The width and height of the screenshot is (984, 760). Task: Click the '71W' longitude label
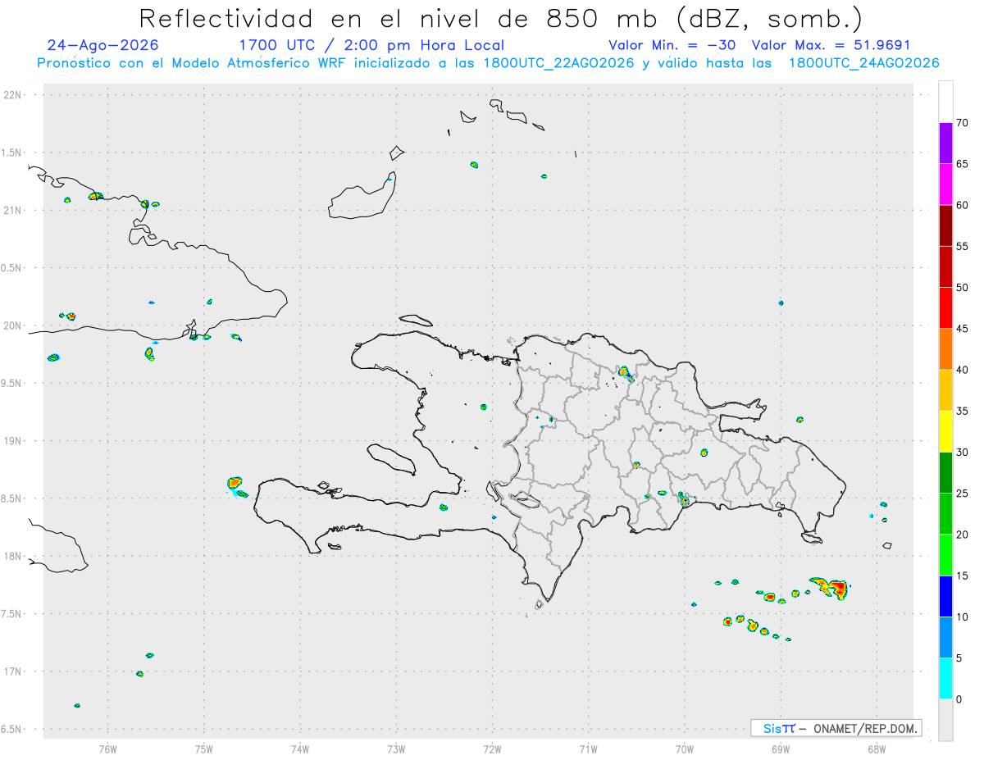pos(588,748)
